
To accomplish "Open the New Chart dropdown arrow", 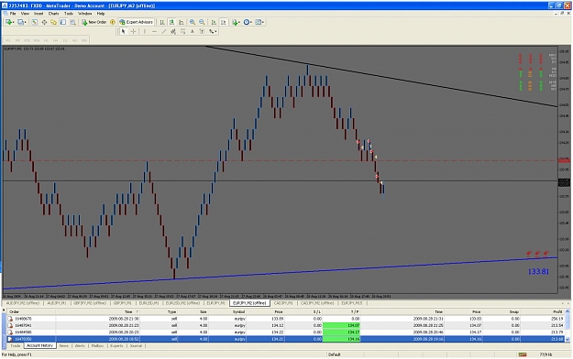I will [x=14, y=22].
